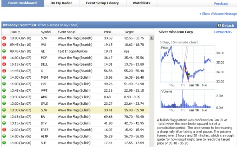238x147 pixels.
Task: Click the green bullish icon in SPLS row
Action: click(x=4, y=103)
